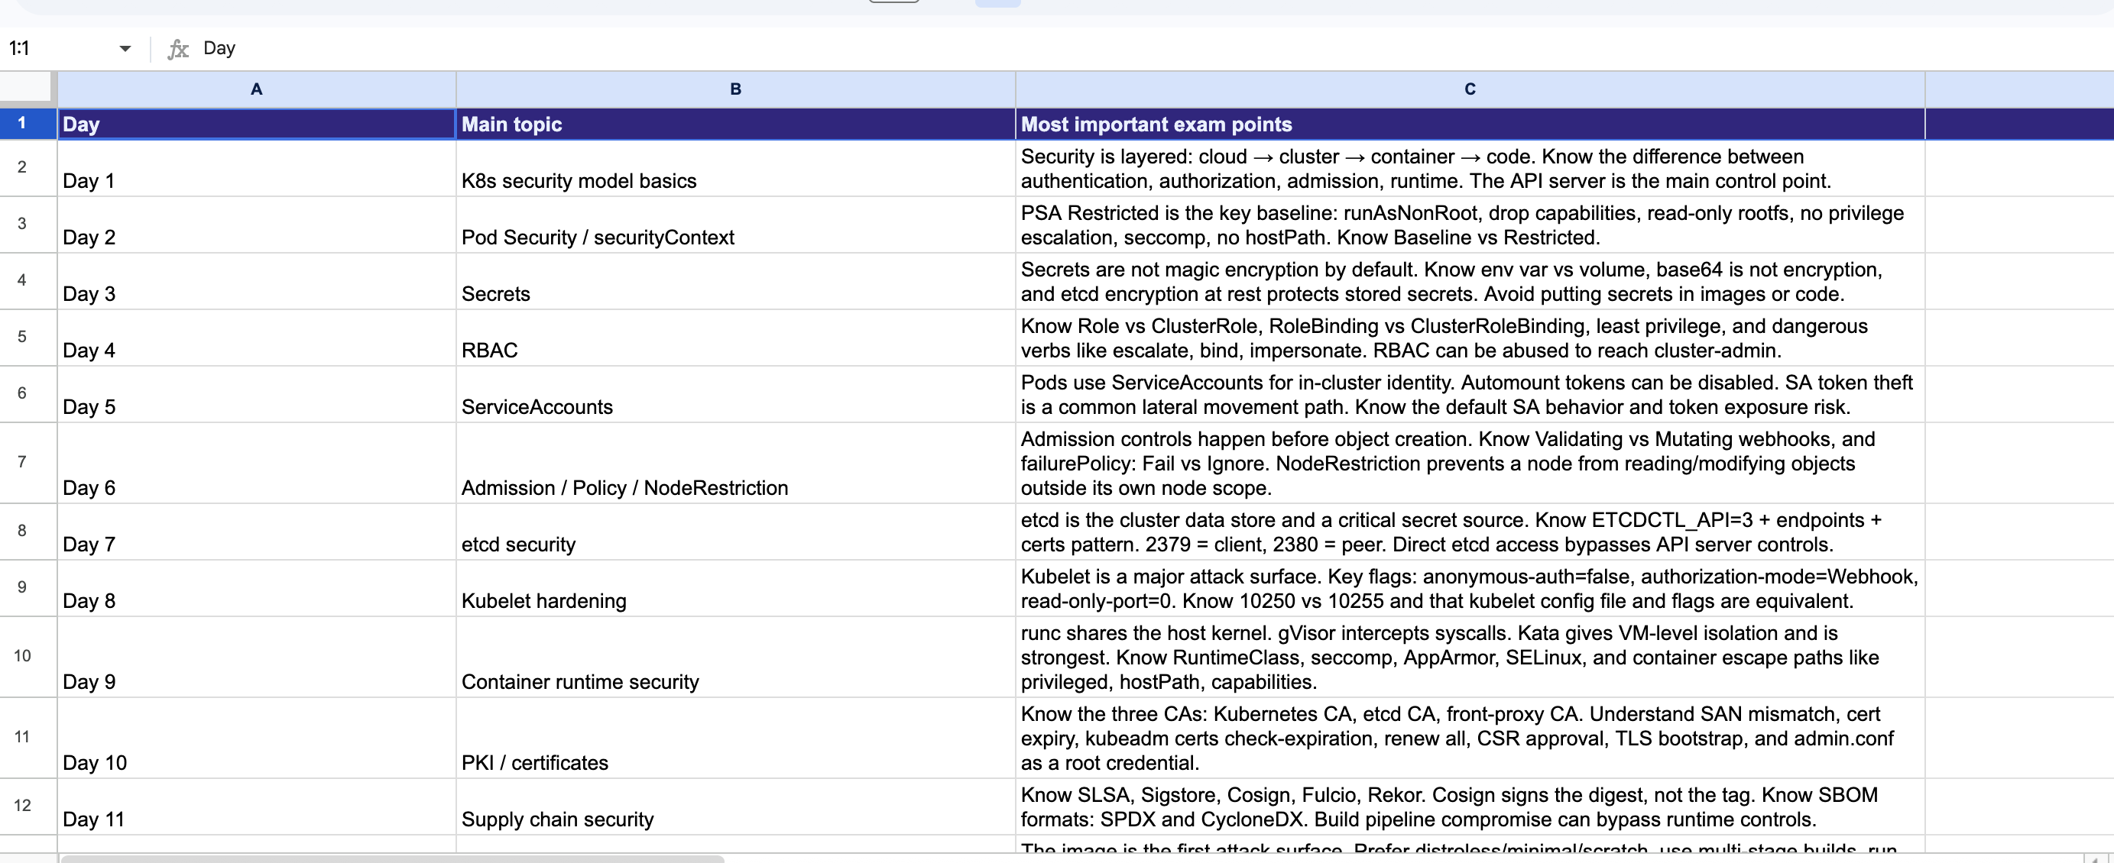The height and width of the screenshot is (863, 2114).
Task: Select the 'Day 9' cell
Action: (x=257, y=657)
